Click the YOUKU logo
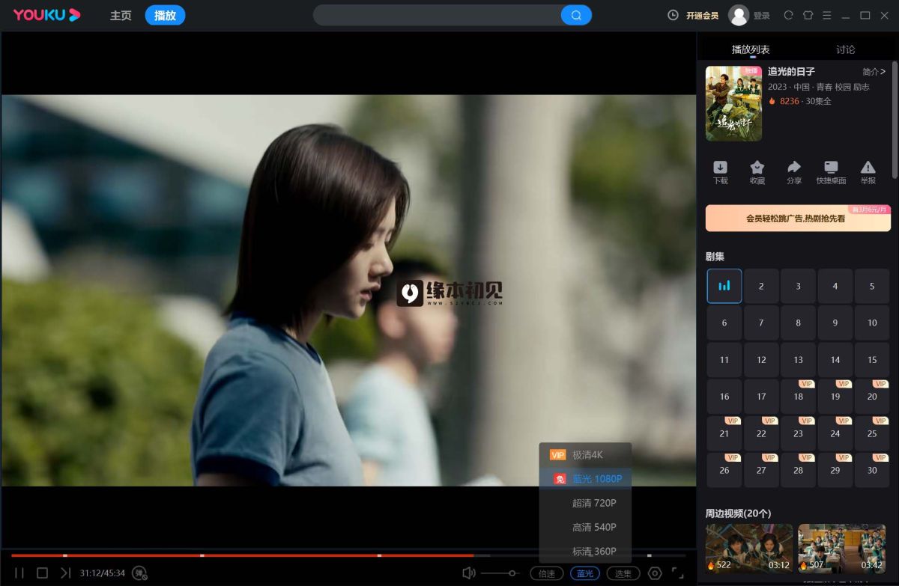 (x=46, y=15)
